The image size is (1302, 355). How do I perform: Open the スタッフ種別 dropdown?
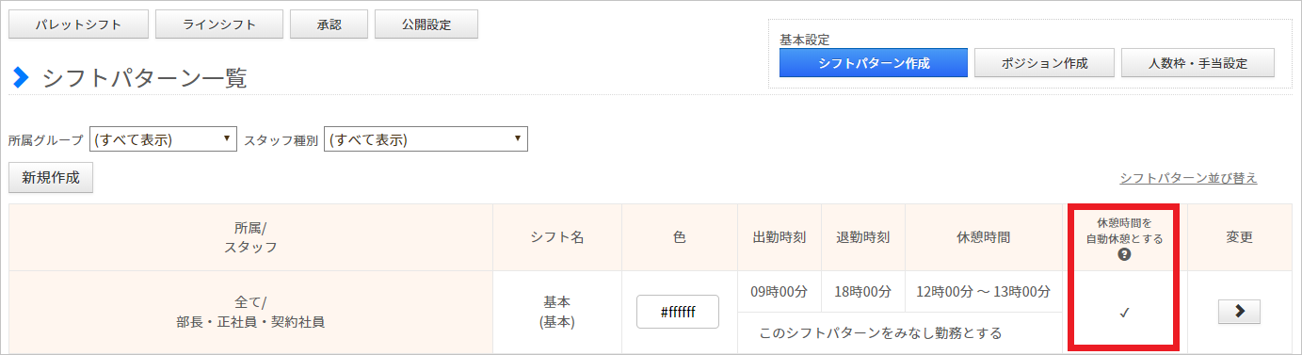(x=426, y=139)
